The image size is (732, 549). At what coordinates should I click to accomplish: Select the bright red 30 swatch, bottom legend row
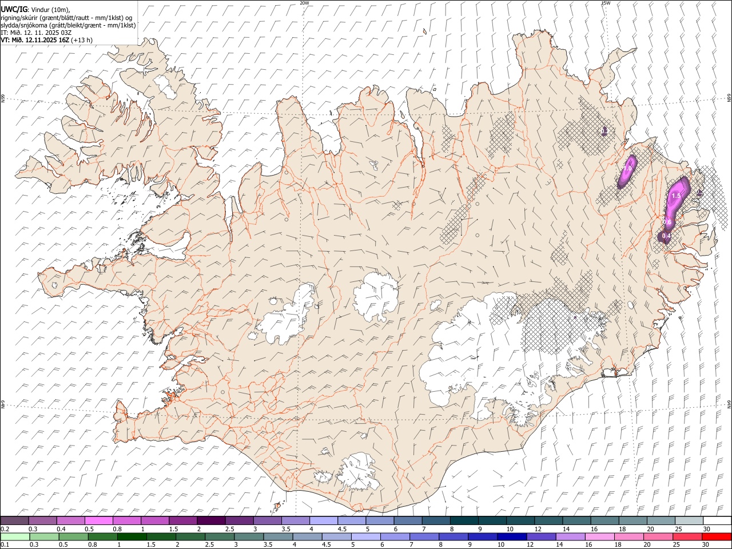pos(717,537)
